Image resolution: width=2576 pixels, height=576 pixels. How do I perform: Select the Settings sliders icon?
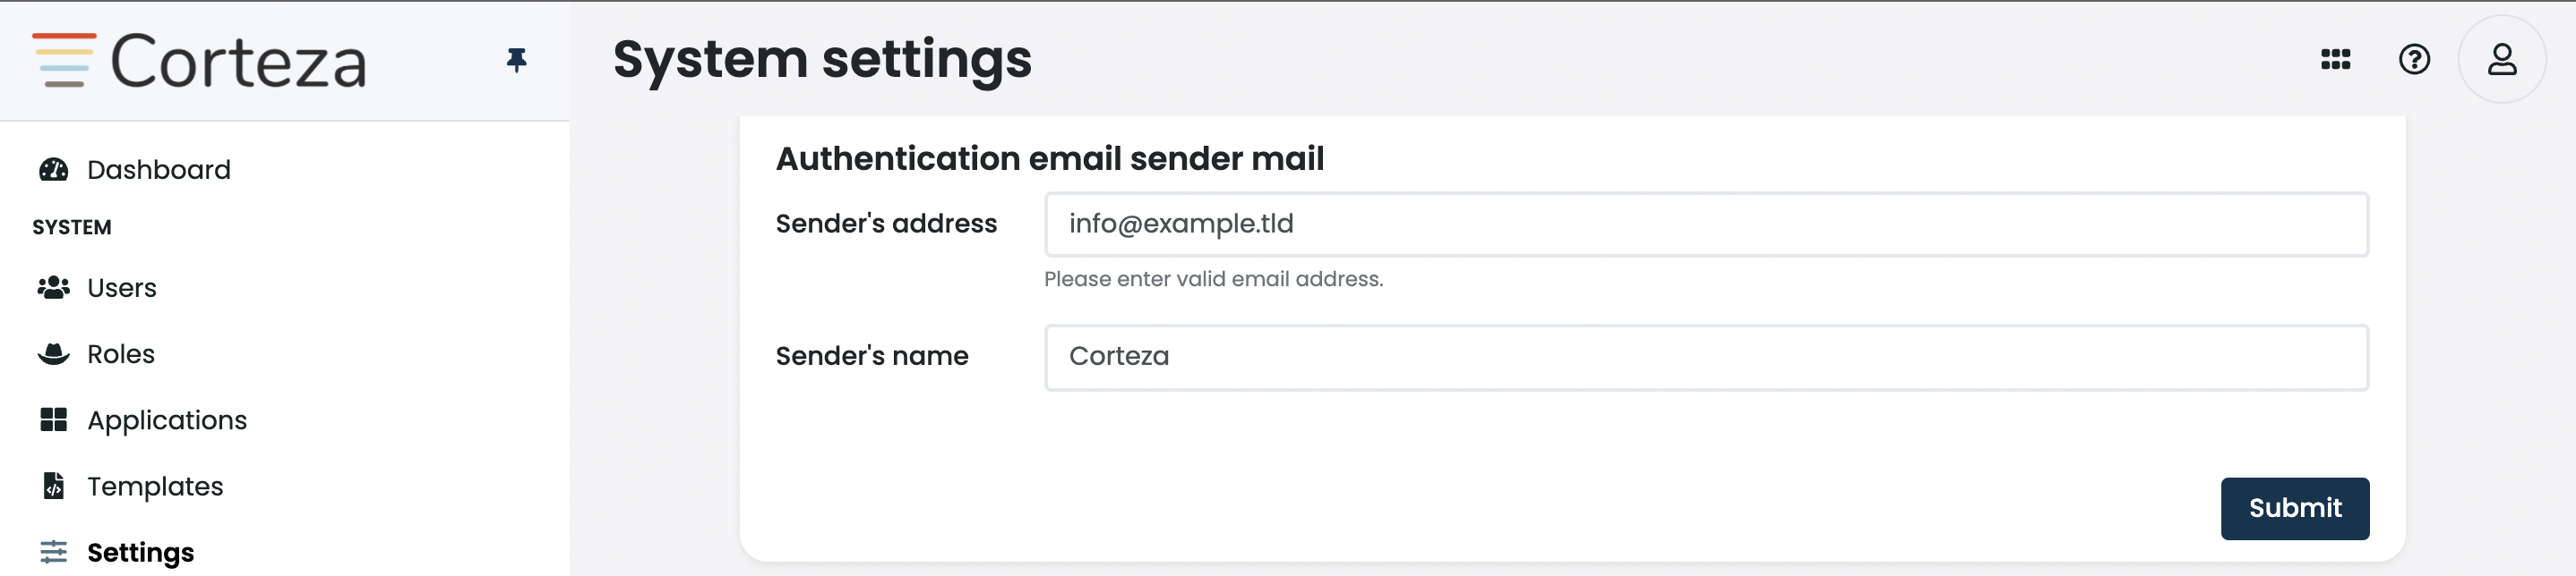(x=52, y=552)
